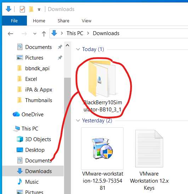Click the blue Downloads arrow icon in title bar
The width and height of the screenshot is (188, 194).
pos(8,9)
